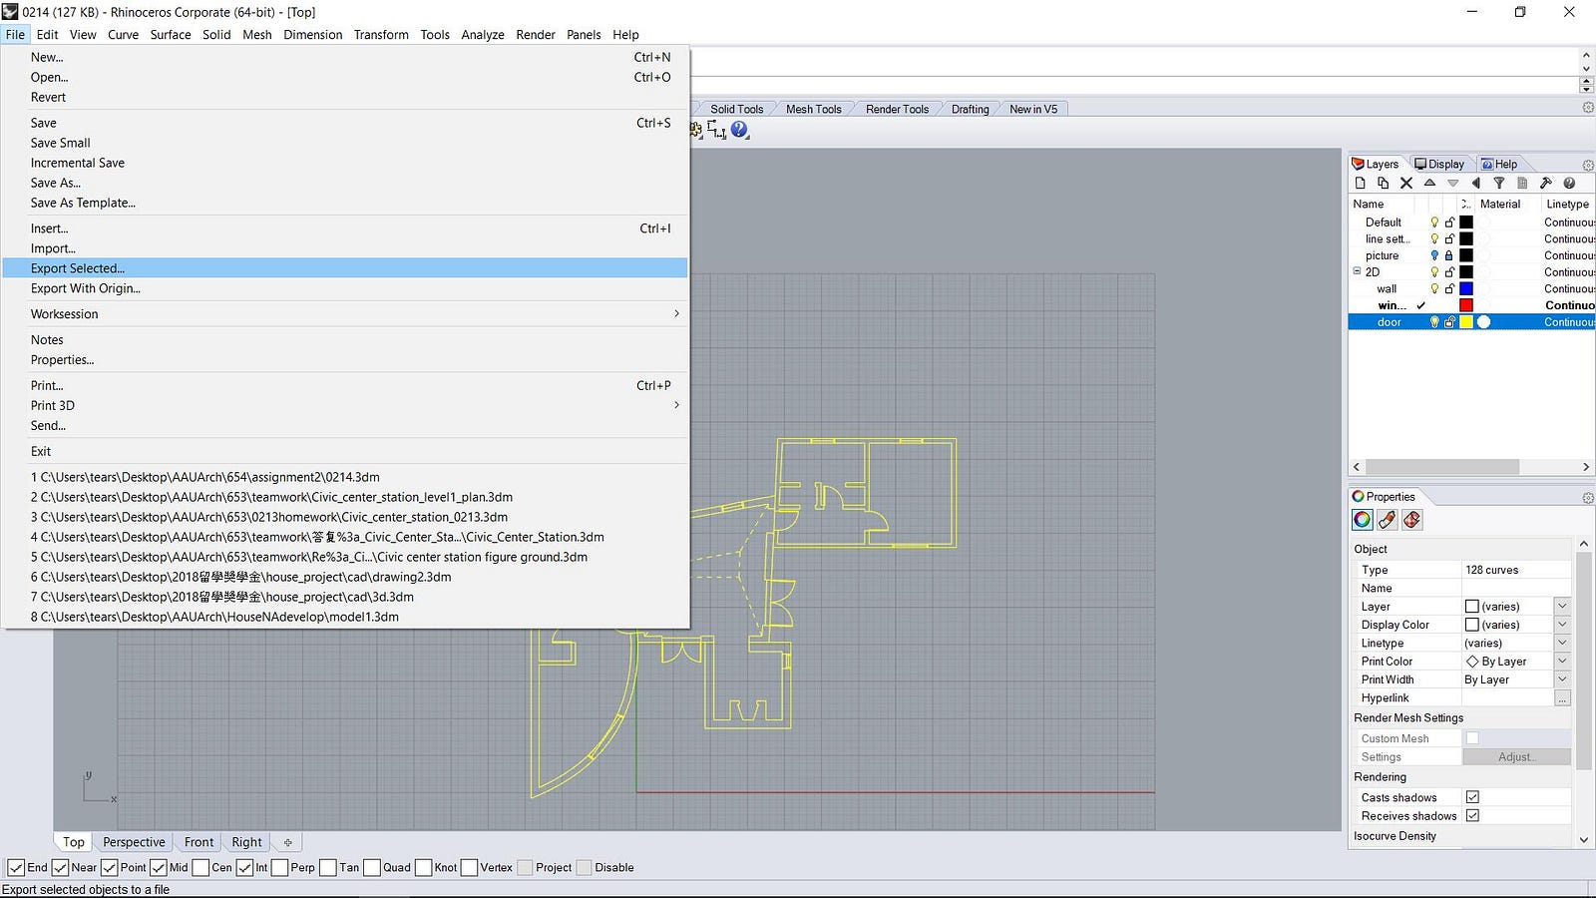Click the New Layer icon in Layers panel

click(1360, 184)
